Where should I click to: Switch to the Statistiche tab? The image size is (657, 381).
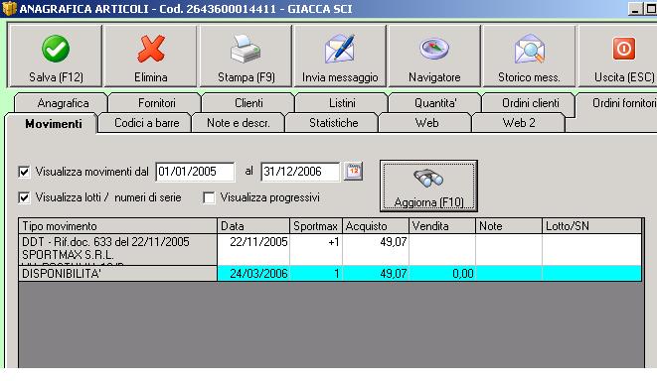(334, 123)
